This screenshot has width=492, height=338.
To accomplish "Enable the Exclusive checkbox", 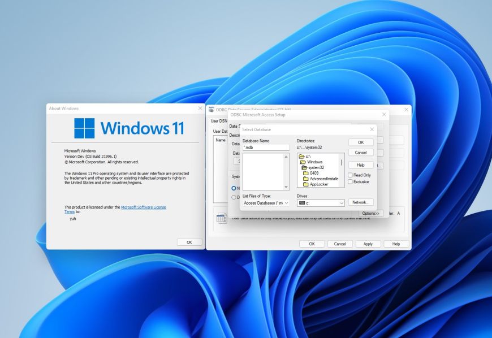I will (350, 181).
